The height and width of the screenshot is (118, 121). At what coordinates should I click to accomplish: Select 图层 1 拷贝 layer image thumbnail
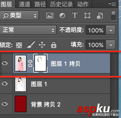click(x=21, y=63)
